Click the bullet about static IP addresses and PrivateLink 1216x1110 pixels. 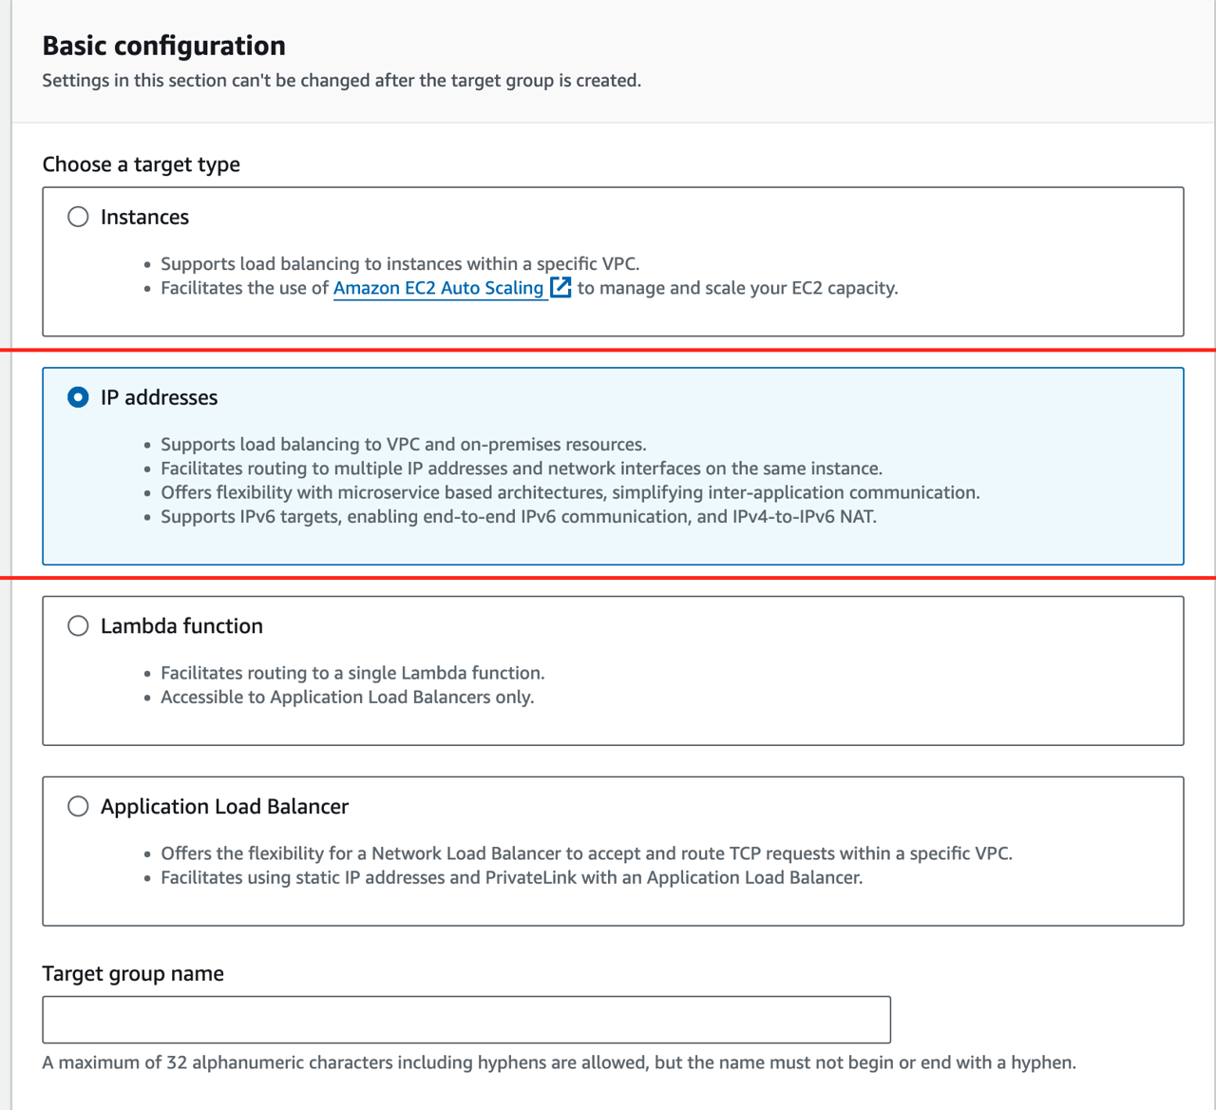(x=511, y=878)
